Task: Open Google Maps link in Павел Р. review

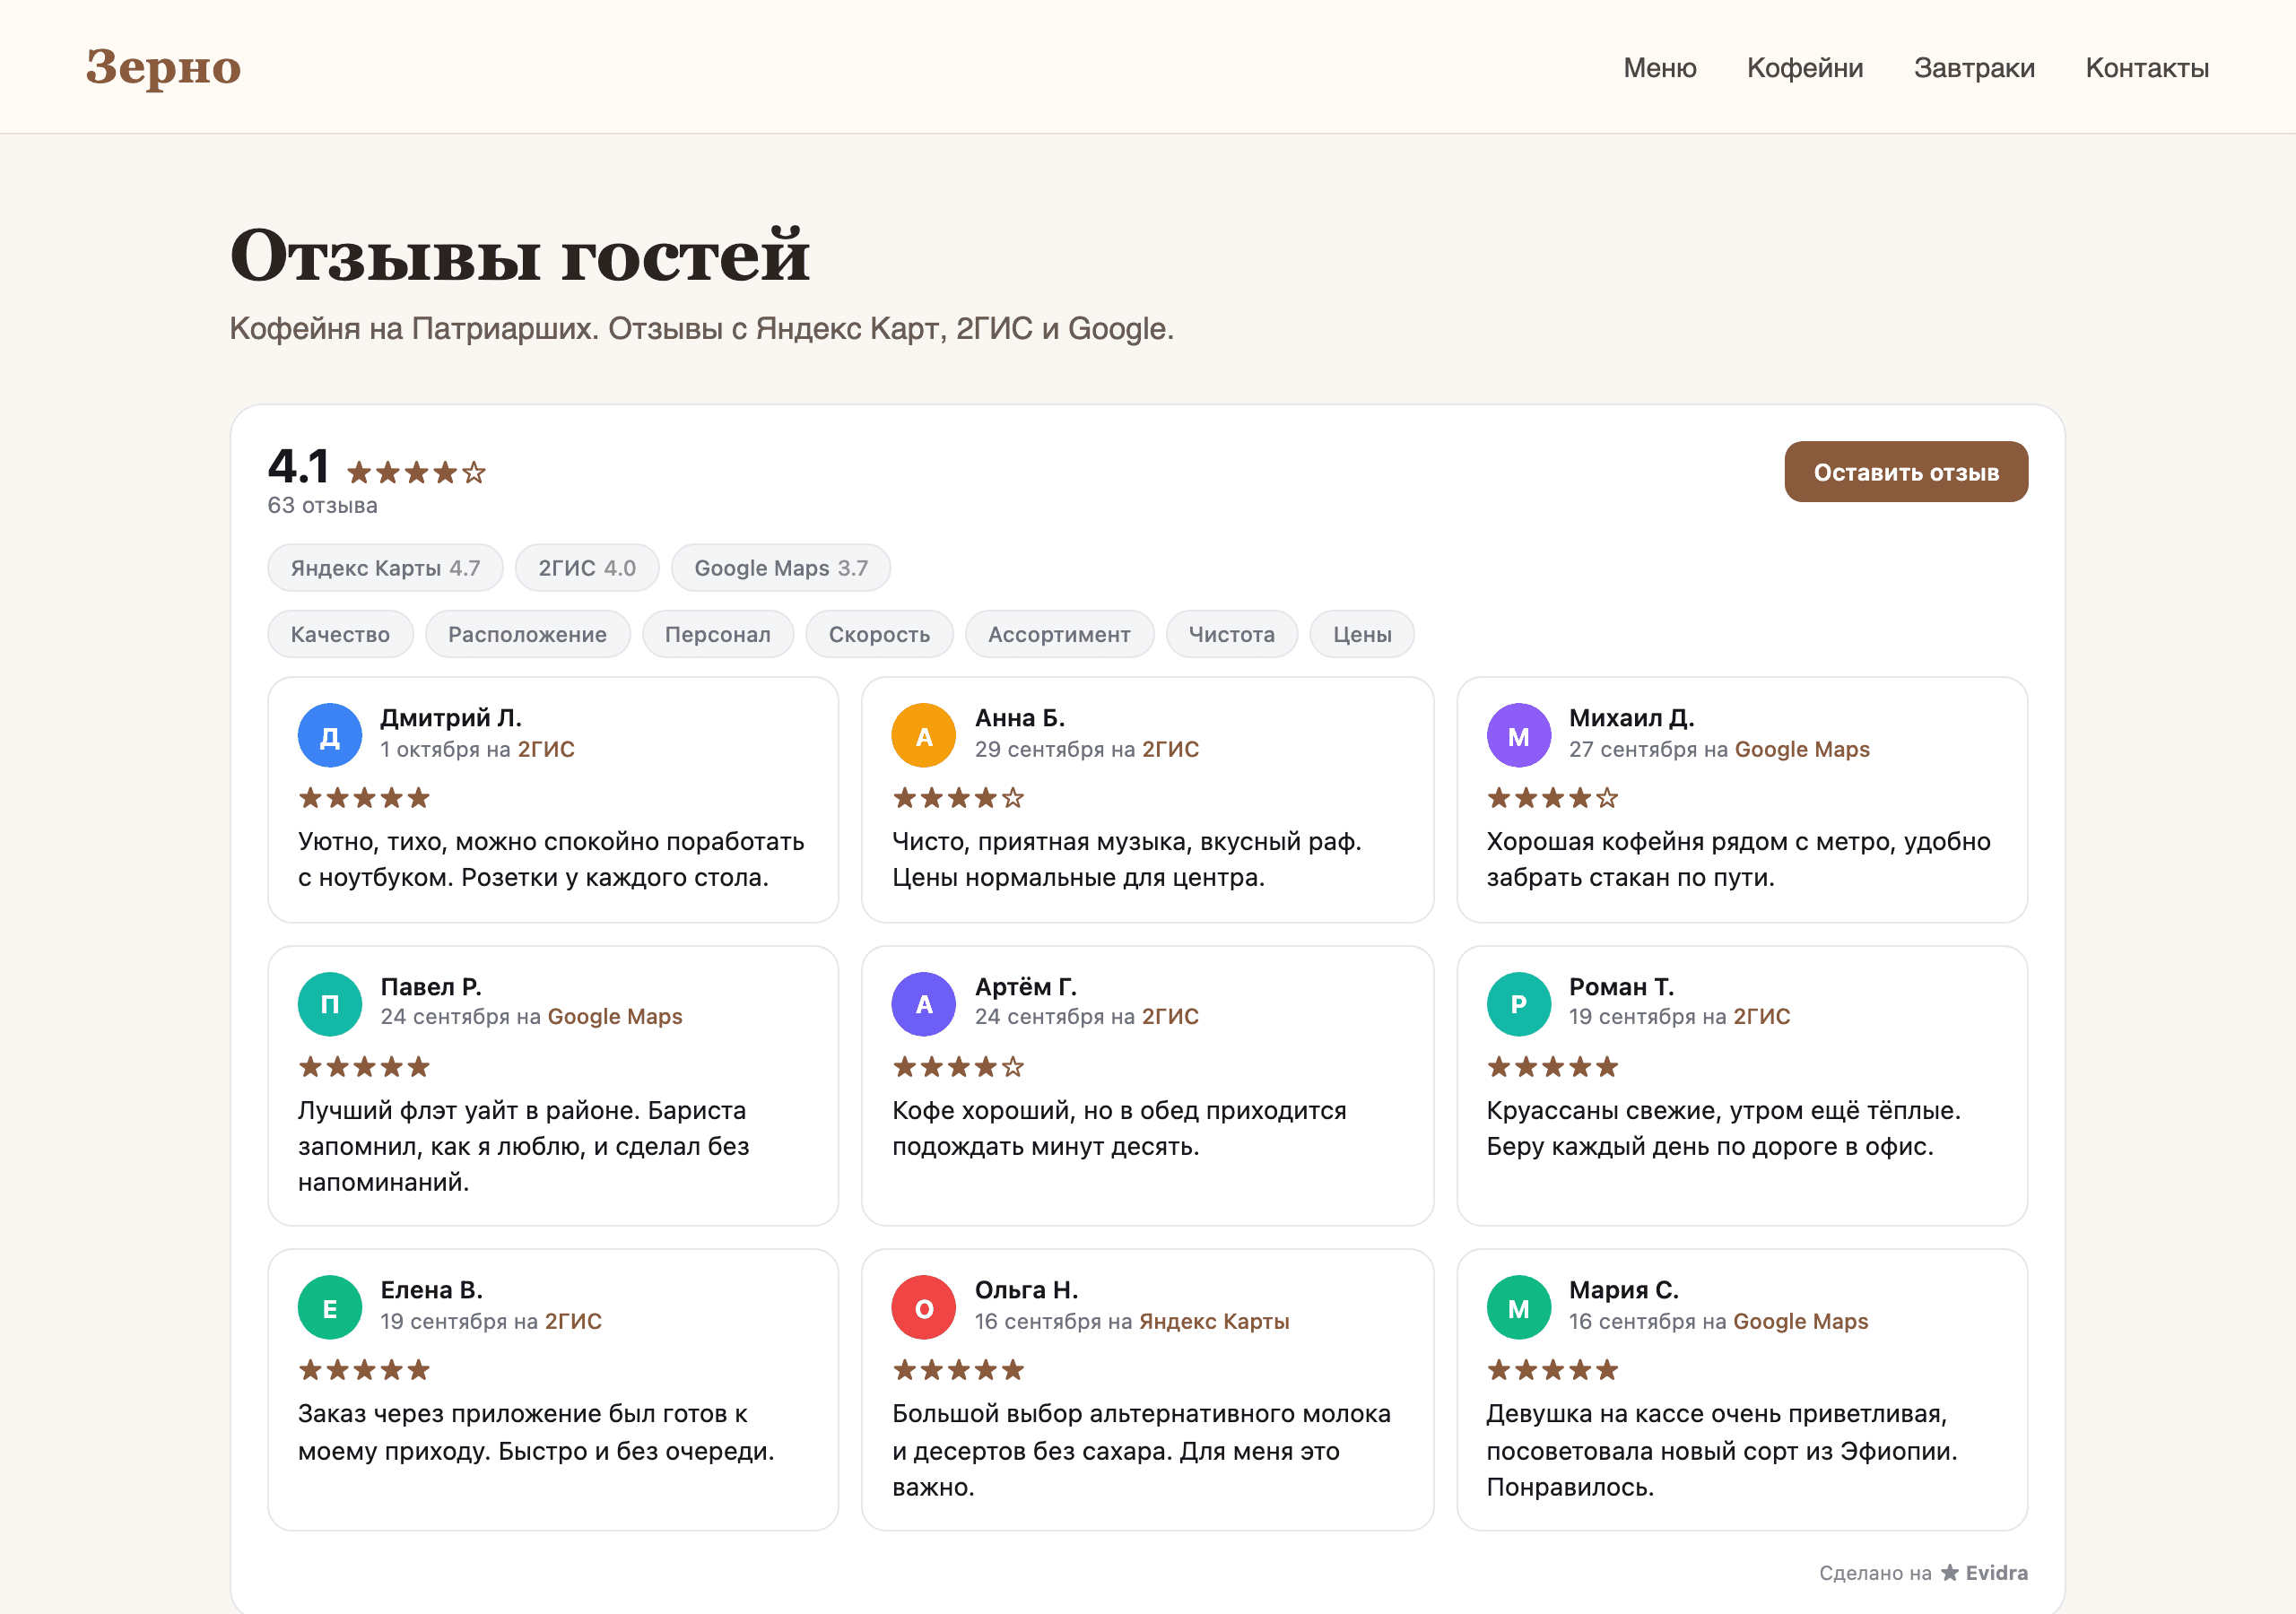Action: 614,1016
